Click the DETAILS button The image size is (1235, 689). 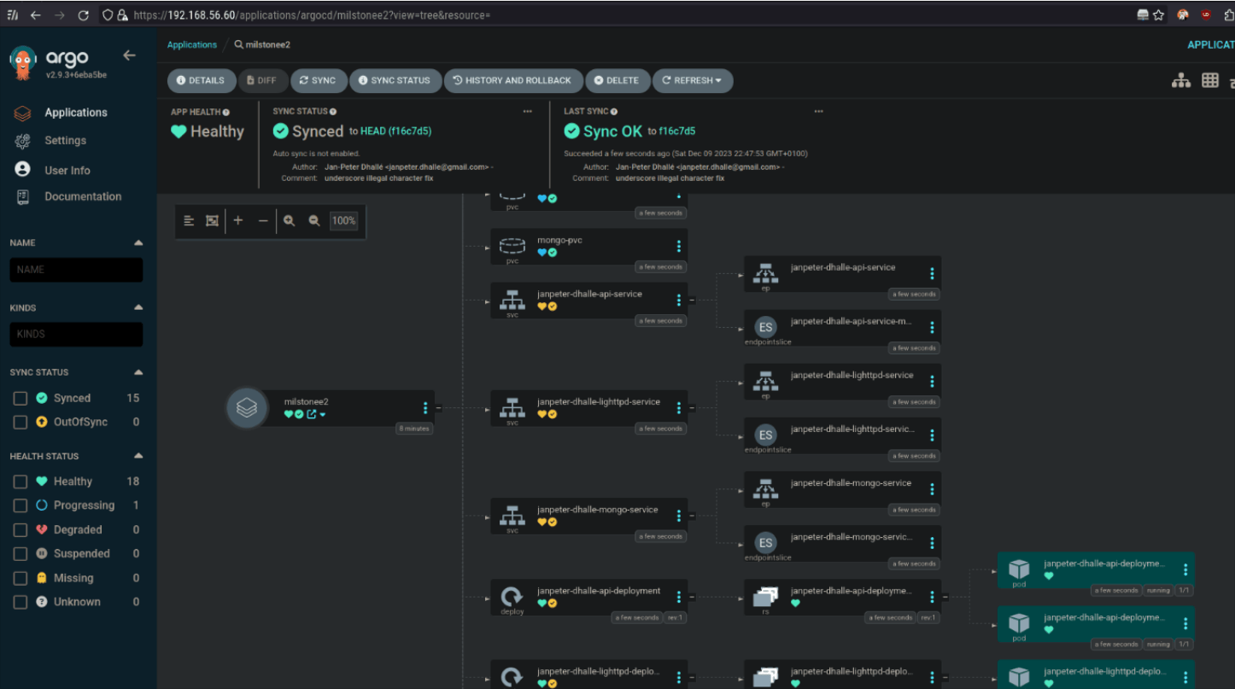click(x=200, y=80)
